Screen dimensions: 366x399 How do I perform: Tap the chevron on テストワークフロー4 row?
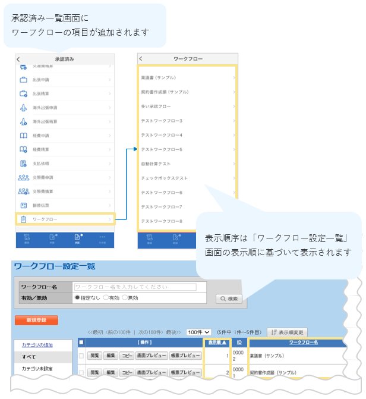[x=234, y=135]
